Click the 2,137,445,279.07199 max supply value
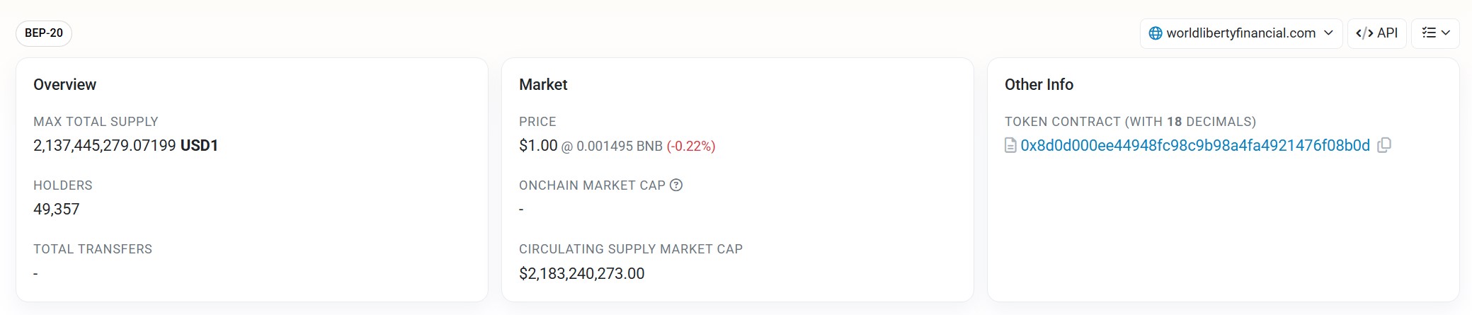The image size is (1472, 315). pyautogui.click(x=105, y=146)
